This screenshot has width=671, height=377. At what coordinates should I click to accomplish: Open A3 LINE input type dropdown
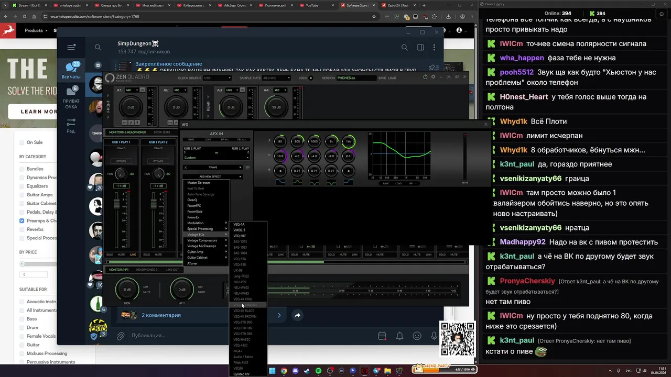(232, 90)
